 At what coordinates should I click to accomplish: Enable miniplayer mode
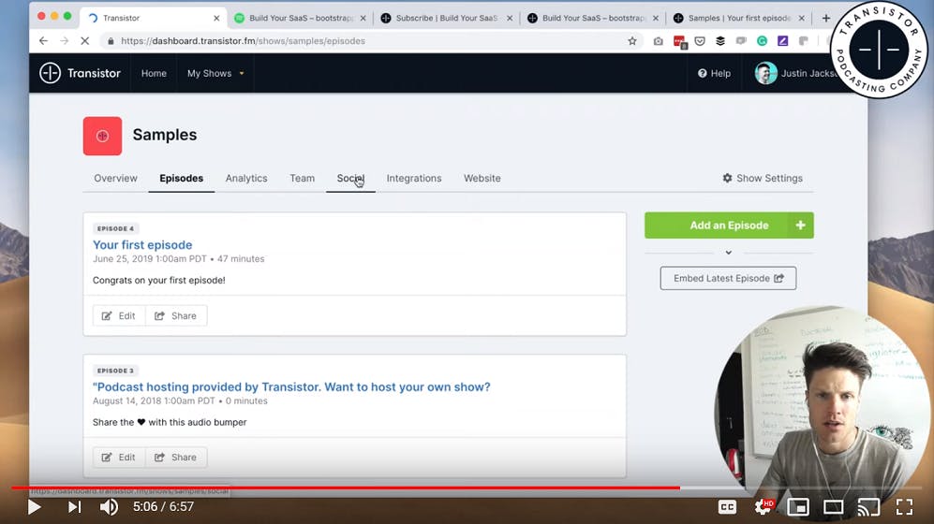(x=798, y=507)
